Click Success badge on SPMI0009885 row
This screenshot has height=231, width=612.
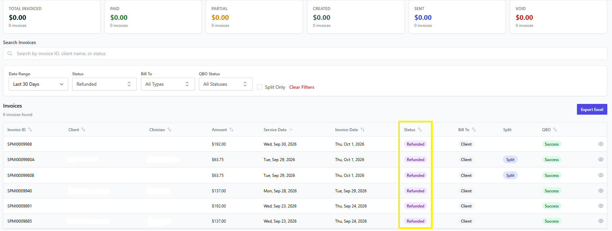[x=552, y=221]
